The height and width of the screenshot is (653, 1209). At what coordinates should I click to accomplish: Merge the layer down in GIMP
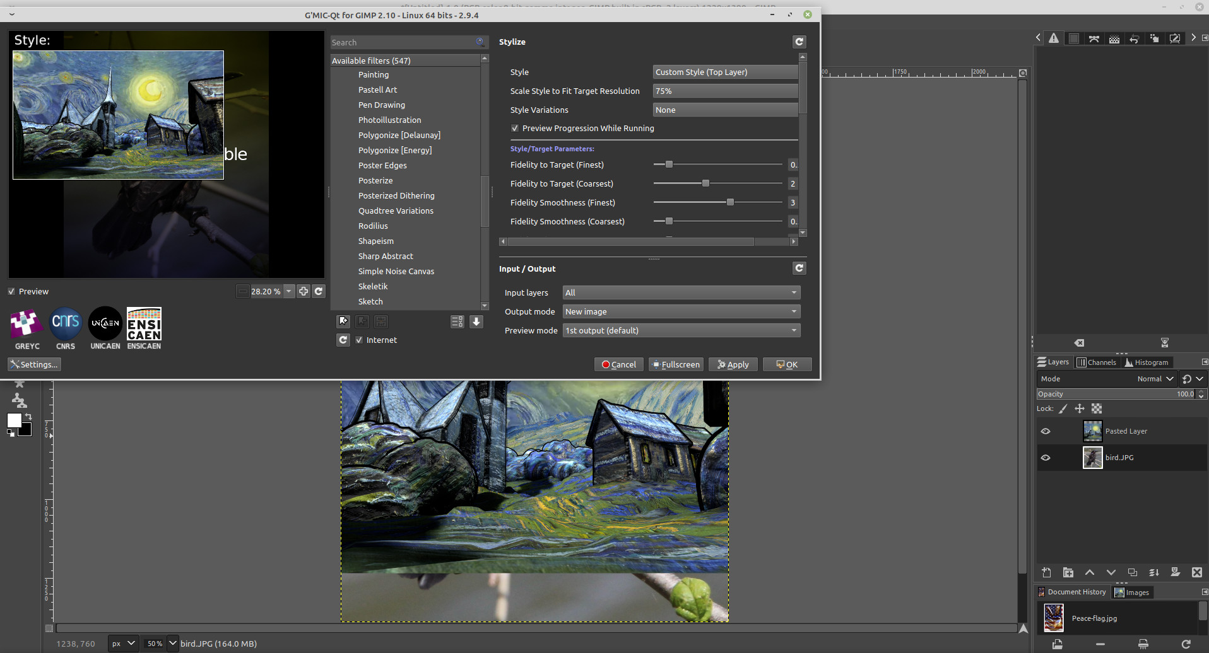click(x=1153, y=572)
